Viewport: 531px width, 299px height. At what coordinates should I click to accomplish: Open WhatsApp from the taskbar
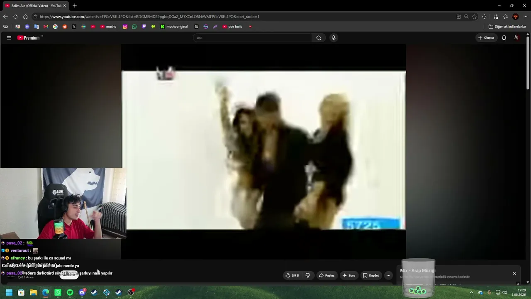(58, 292)
